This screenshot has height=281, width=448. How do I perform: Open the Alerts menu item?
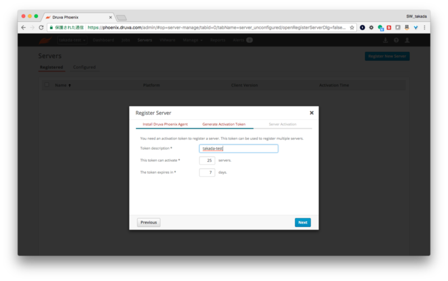point(242,40)
